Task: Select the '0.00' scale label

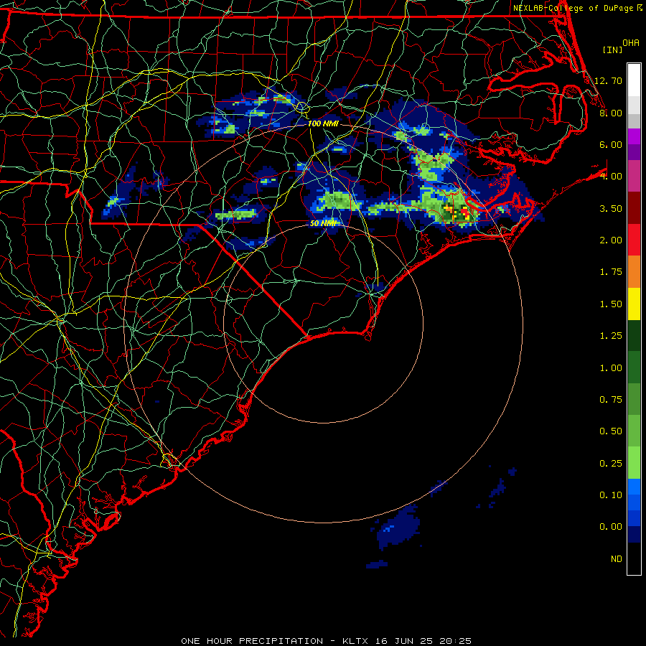Action: coord(611,527)
